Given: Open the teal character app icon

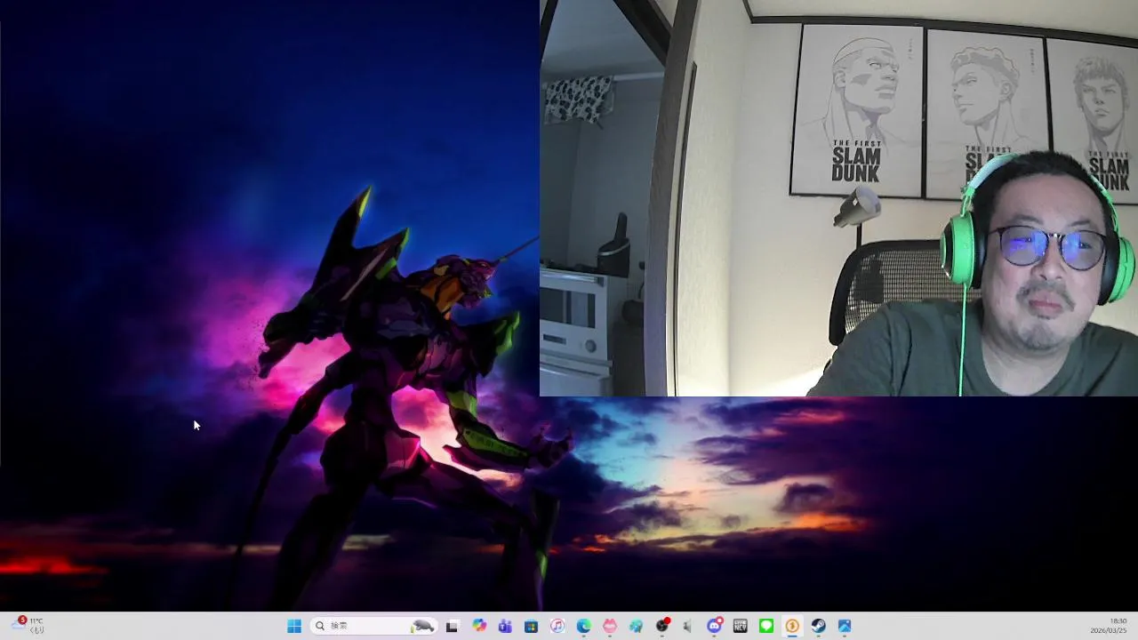Looking at the screenshot, I should click(x=636, y=626).
